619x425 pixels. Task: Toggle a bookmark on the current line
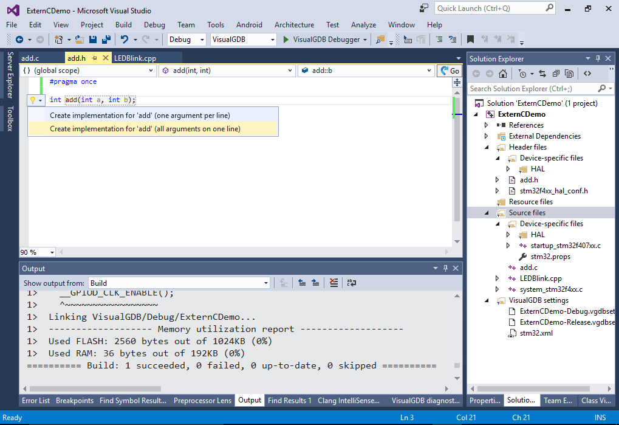(470, 40)
